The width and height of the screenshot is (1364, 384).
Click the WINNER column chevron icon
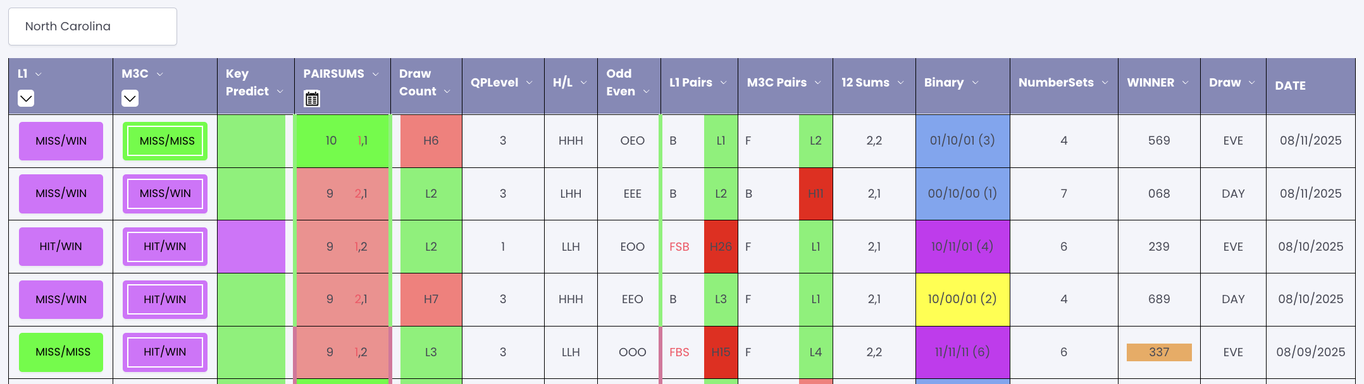pyautogui.click(x=1185, y=83)
